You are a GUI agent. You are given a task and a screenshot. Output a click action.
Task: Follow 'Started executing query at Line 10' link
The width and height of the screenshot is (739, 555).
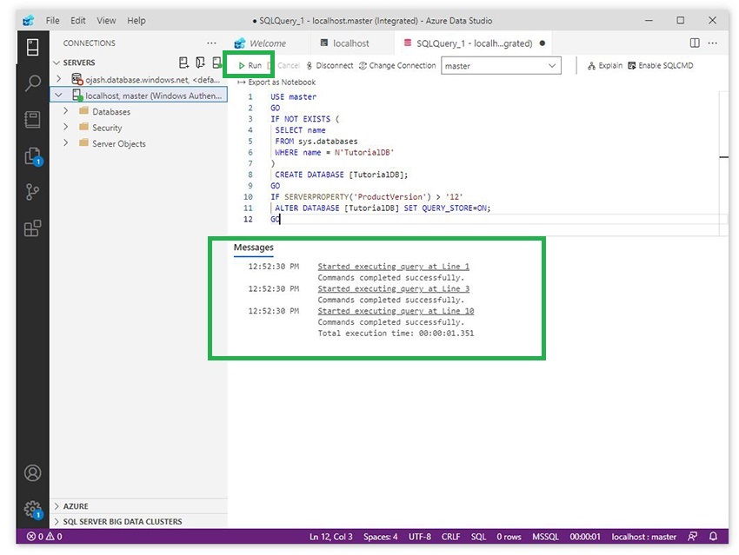pyautogui.click(x=396, y=311)
